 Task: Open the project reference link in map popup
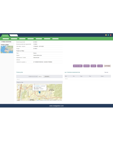[37, 86]
